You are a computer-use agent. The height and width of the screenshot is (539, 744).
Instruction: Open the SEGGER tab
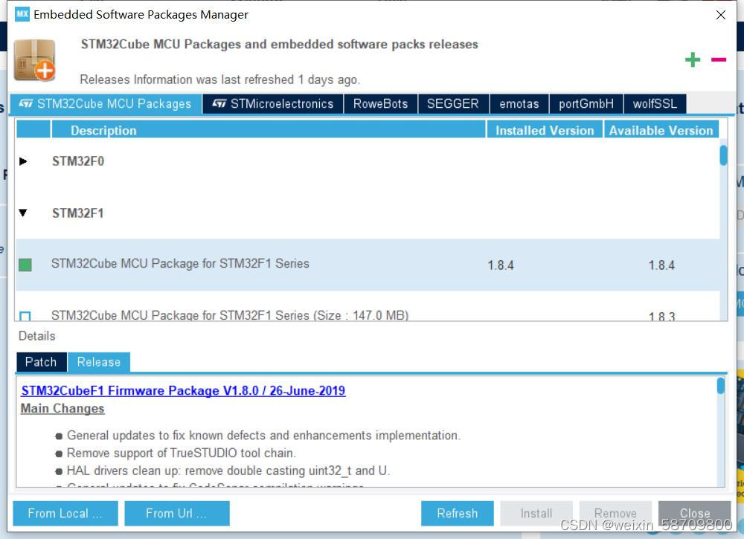pyautogui.click(x=453, y=104)
